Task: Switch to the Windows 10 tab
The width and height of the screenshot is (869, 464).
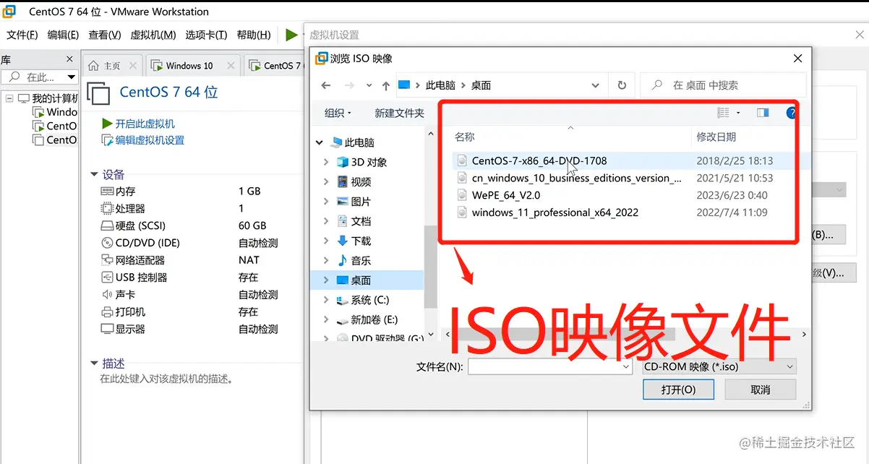Action: pyautogui.click(x=192, y=64)
